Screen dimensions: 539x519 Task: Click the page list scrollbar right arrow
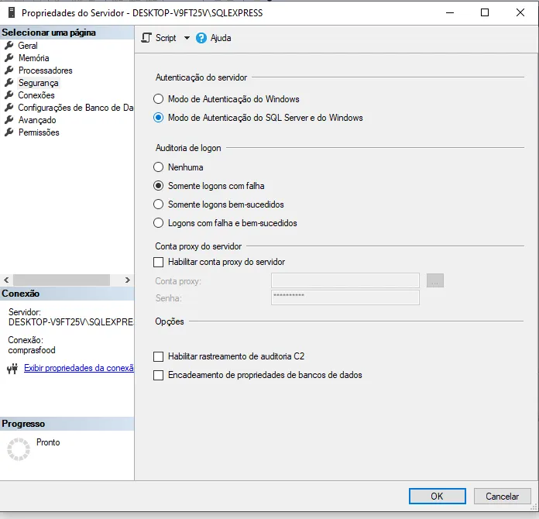tap(128, 280)
